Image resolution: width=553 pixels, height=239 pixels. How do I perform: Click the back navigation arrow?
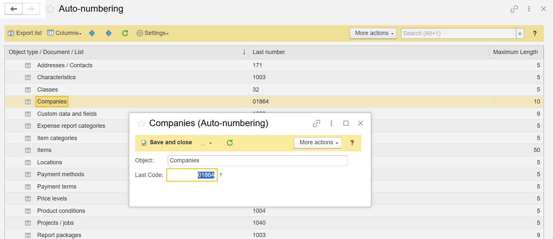(14, 9)
